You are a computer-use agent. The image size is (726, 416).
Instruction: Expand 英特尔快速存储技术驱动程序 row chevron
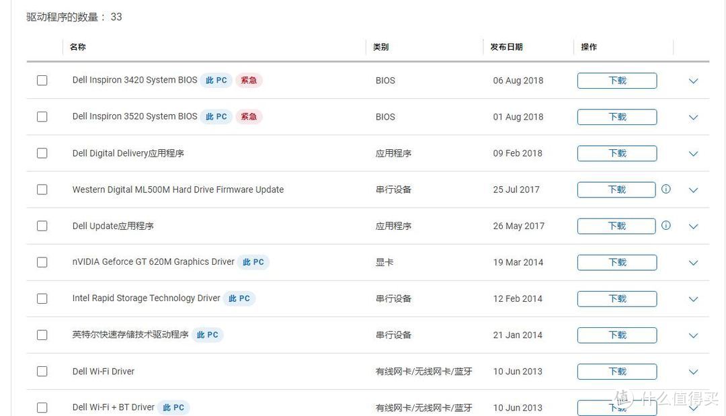[x=693, y=335]
